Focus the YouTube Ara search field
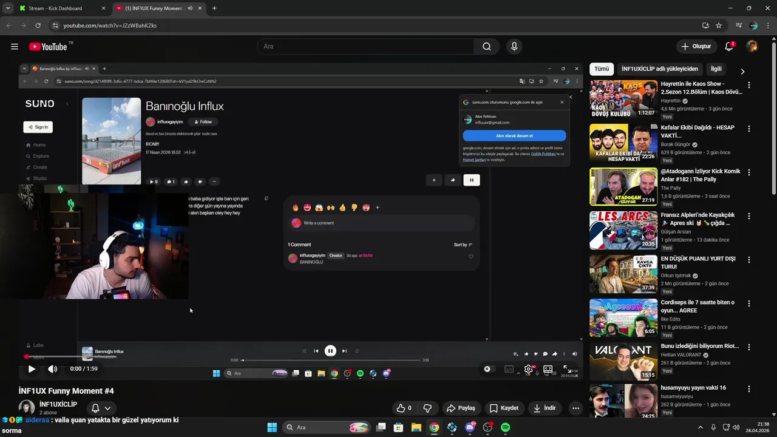 (x=365, y=47)
